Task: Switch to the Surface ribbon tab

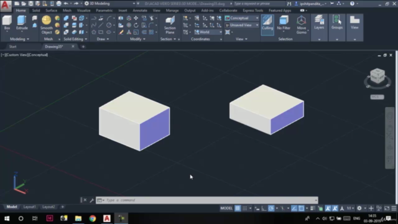Action: coord(51,11)
